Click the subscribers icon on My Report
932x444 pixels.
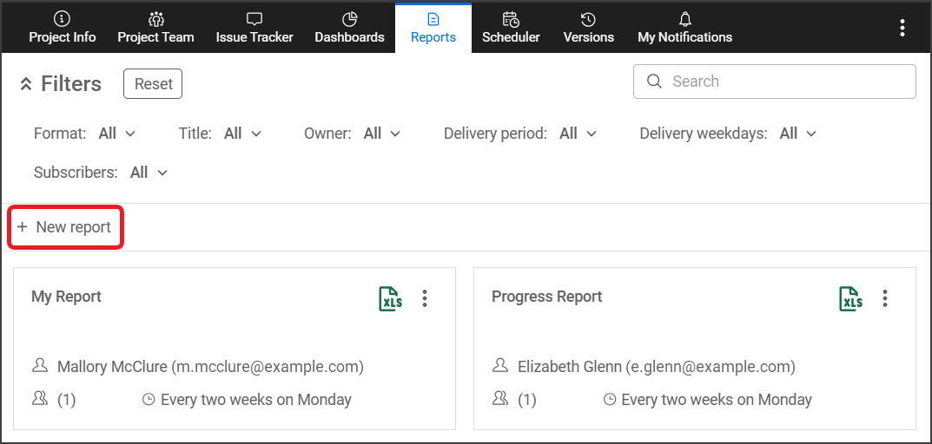[39, 399]
